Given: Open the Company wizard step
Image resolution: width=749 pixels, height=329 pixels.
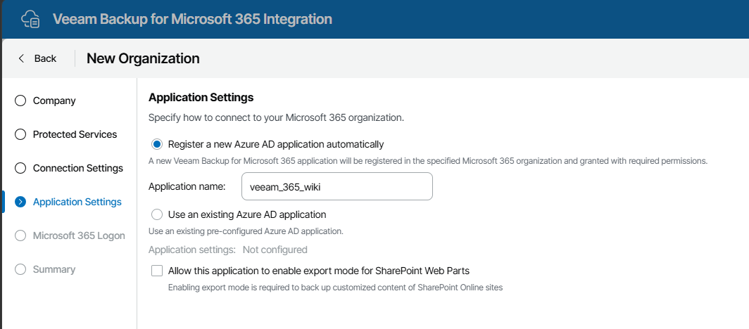Looking at the screenshot, I should click(x=54, y=101).
